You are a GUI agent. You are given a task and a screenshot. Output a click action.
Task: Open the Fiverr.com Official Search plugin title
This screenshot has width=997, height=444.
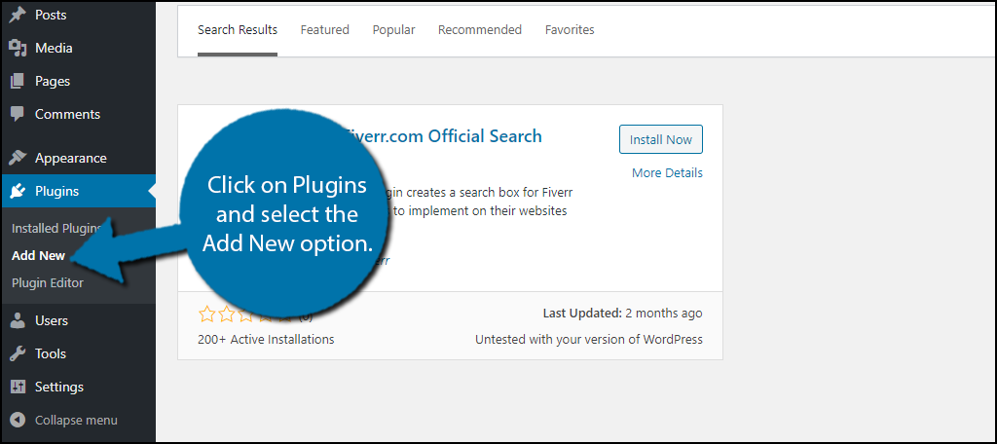pos(443,136)
